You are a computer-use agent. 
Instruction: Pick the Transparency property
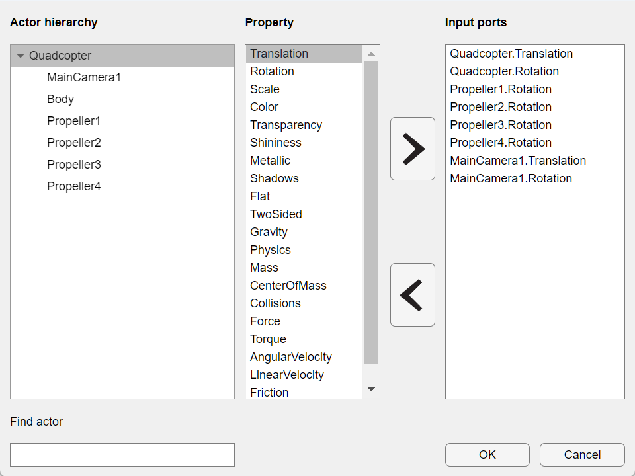tap(286, 125)
